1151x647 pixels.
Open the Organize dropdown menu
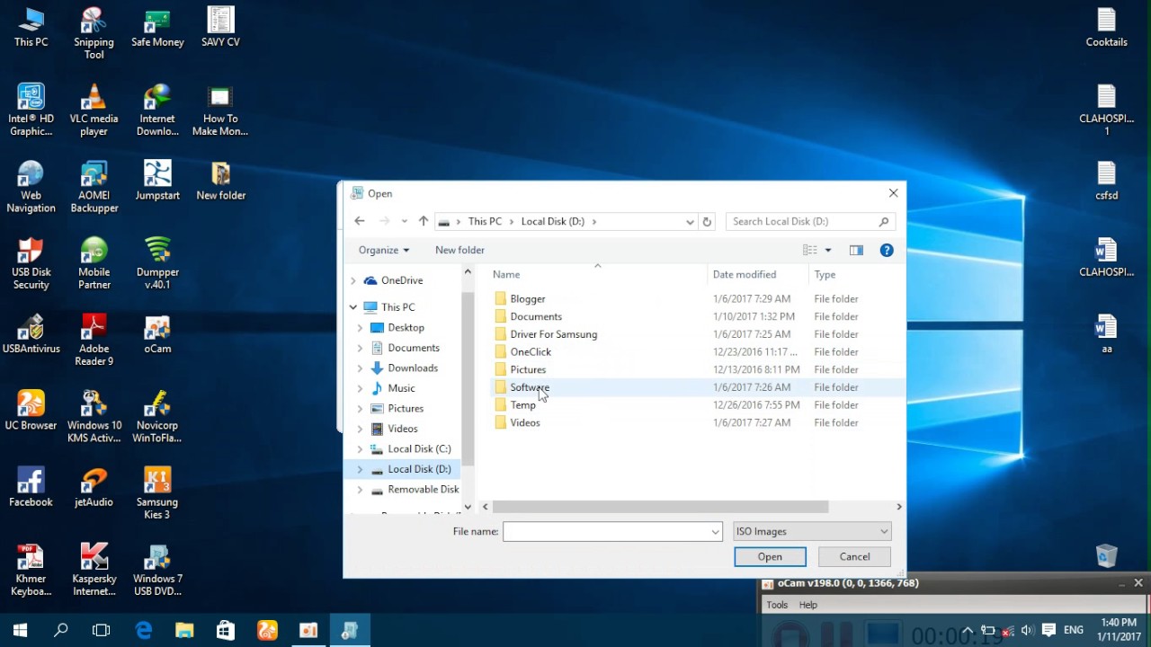[x=384, y=250]
